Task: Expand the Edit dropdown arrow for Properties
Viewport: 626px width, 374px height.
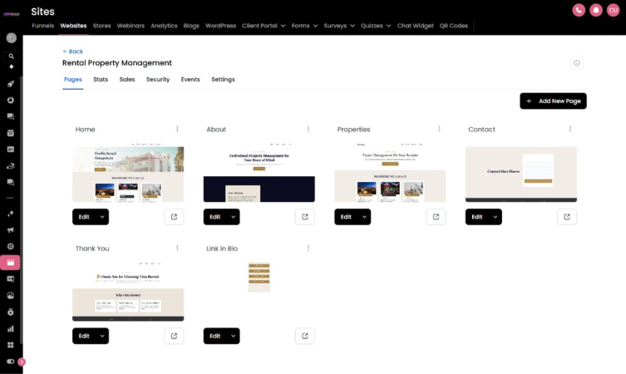Action: click(363, 217)
